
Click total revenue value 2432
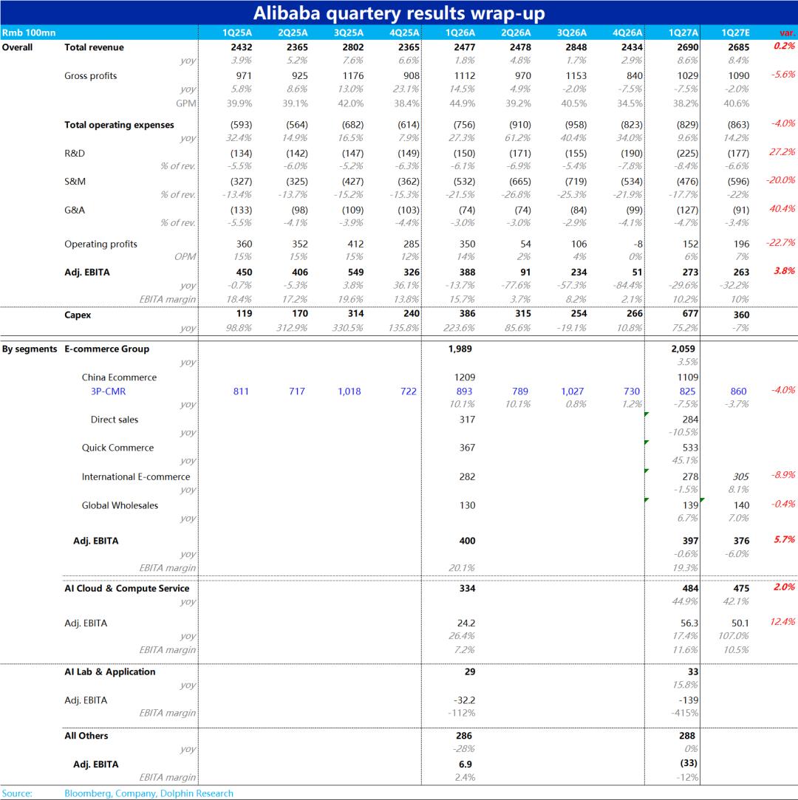[x=242, y=47]
